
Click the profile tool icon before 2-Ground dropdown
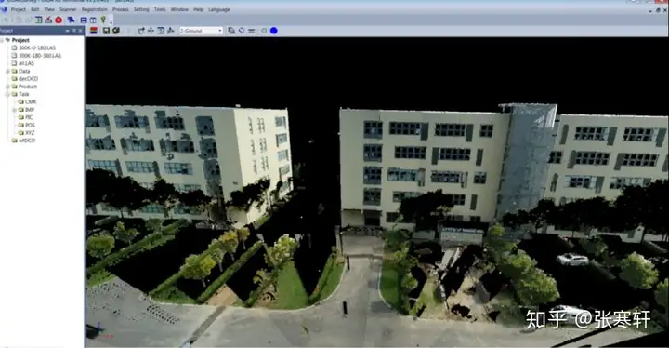click(171, 31)
